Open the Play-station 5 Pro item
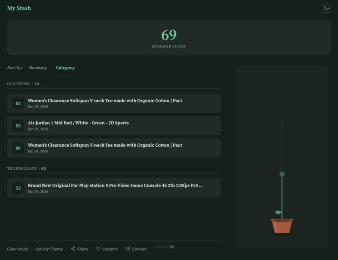 114,188
